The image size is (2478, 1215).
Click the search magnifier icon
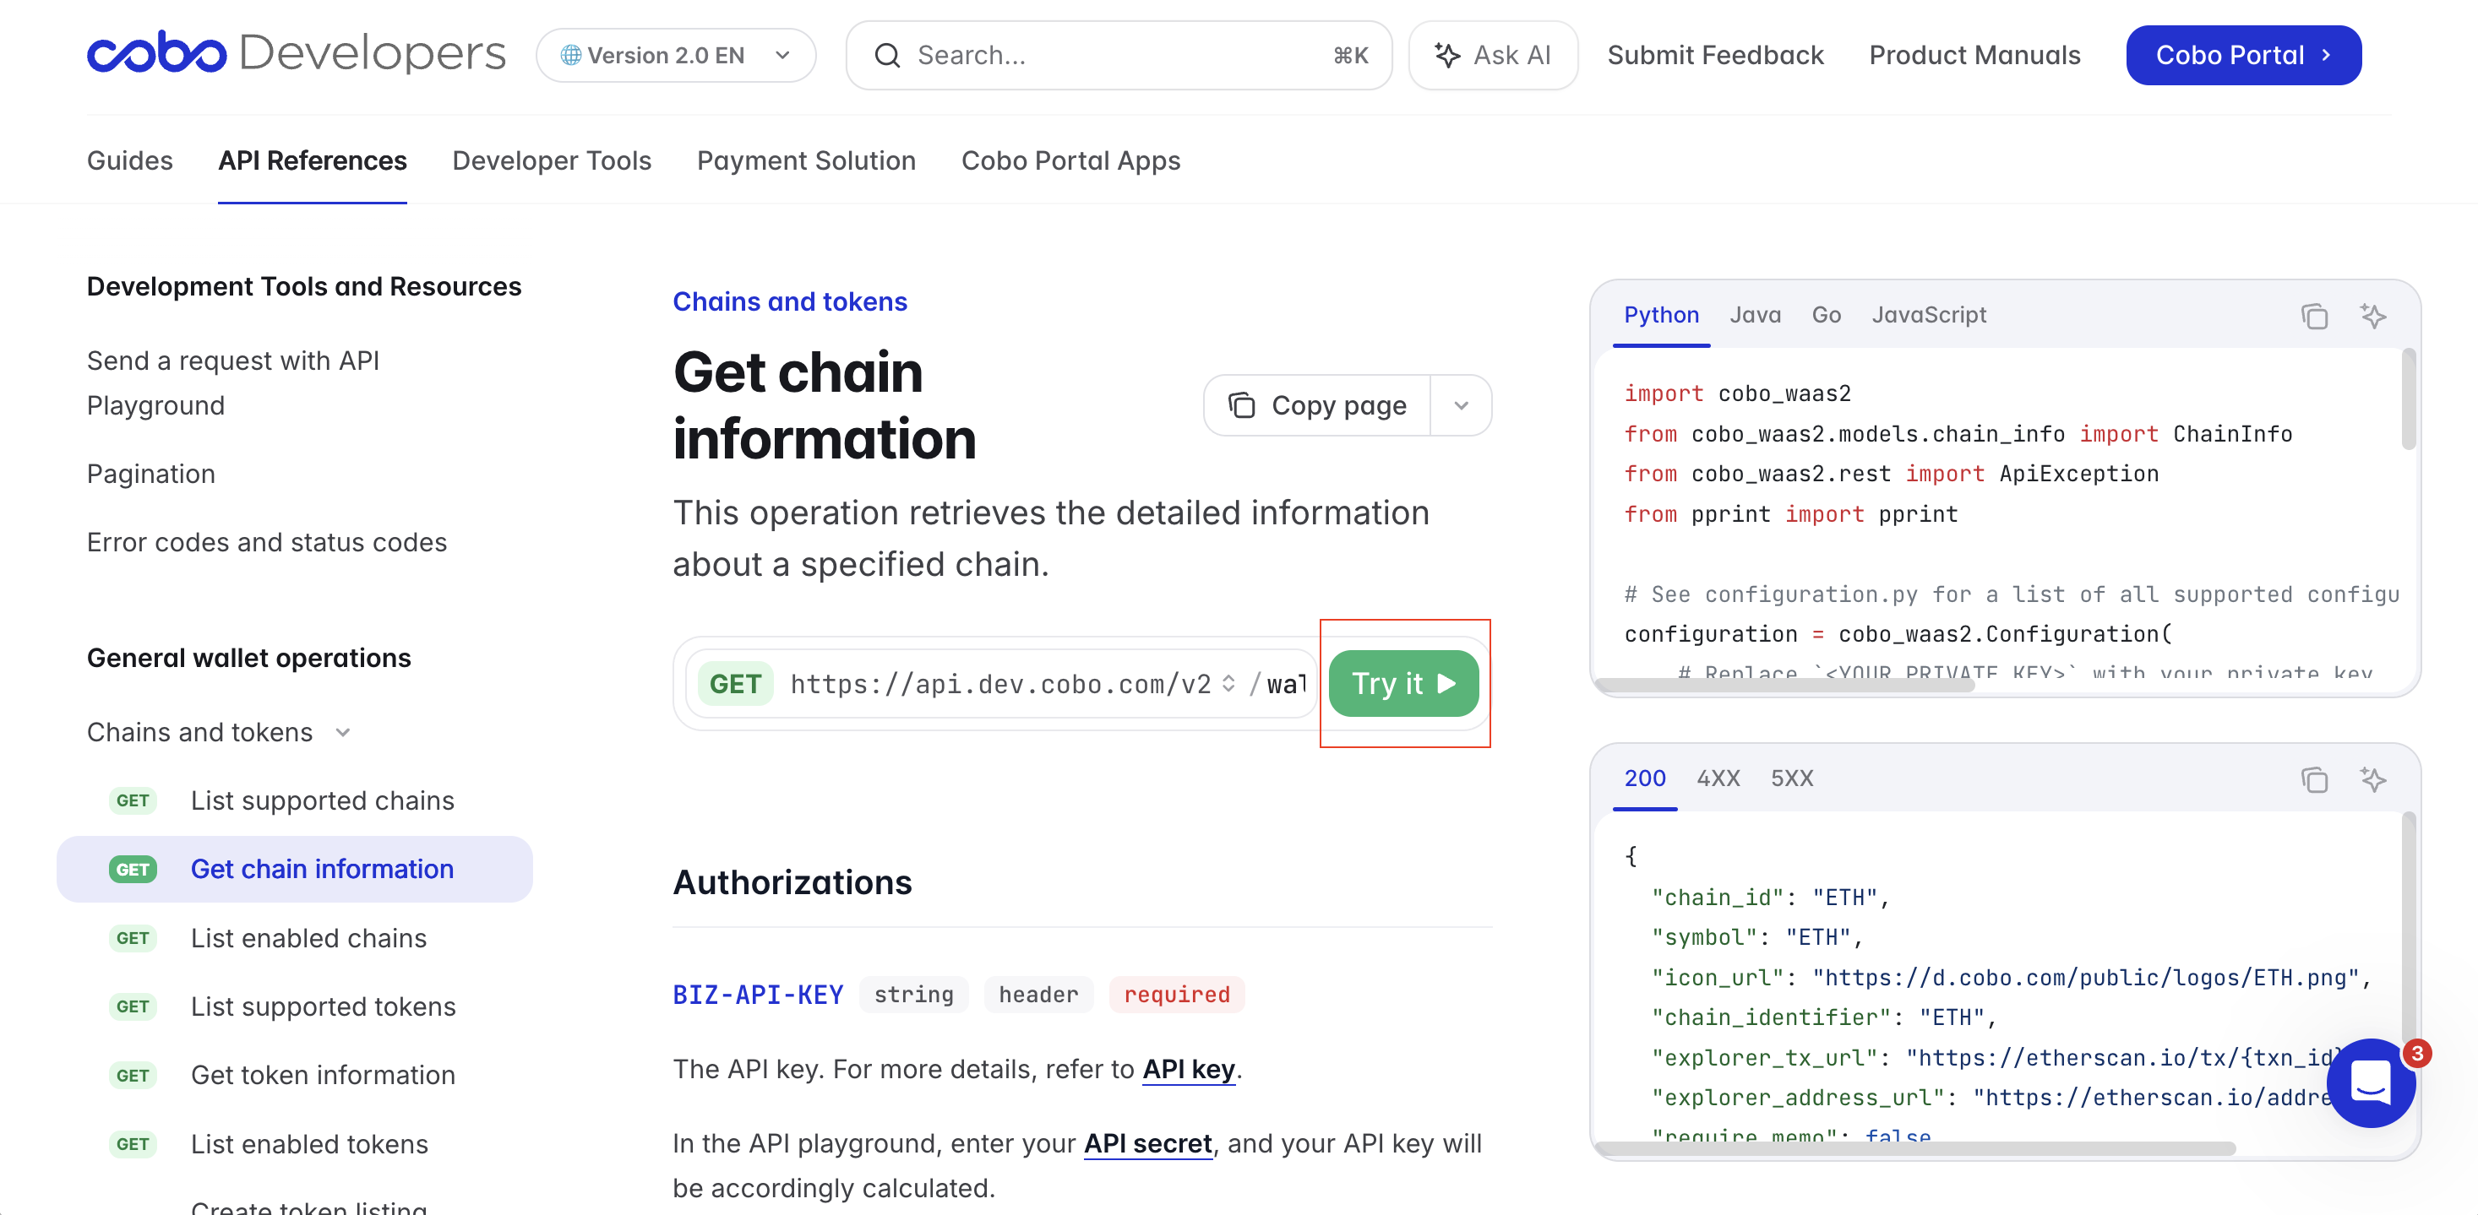887,55
